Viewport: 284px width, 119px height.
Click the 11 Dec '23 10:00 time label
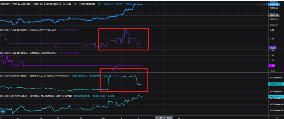point(164,117)
